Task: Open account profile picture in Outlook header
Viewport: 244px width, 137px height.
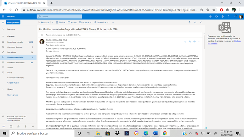Action: [x=241, y=16]
